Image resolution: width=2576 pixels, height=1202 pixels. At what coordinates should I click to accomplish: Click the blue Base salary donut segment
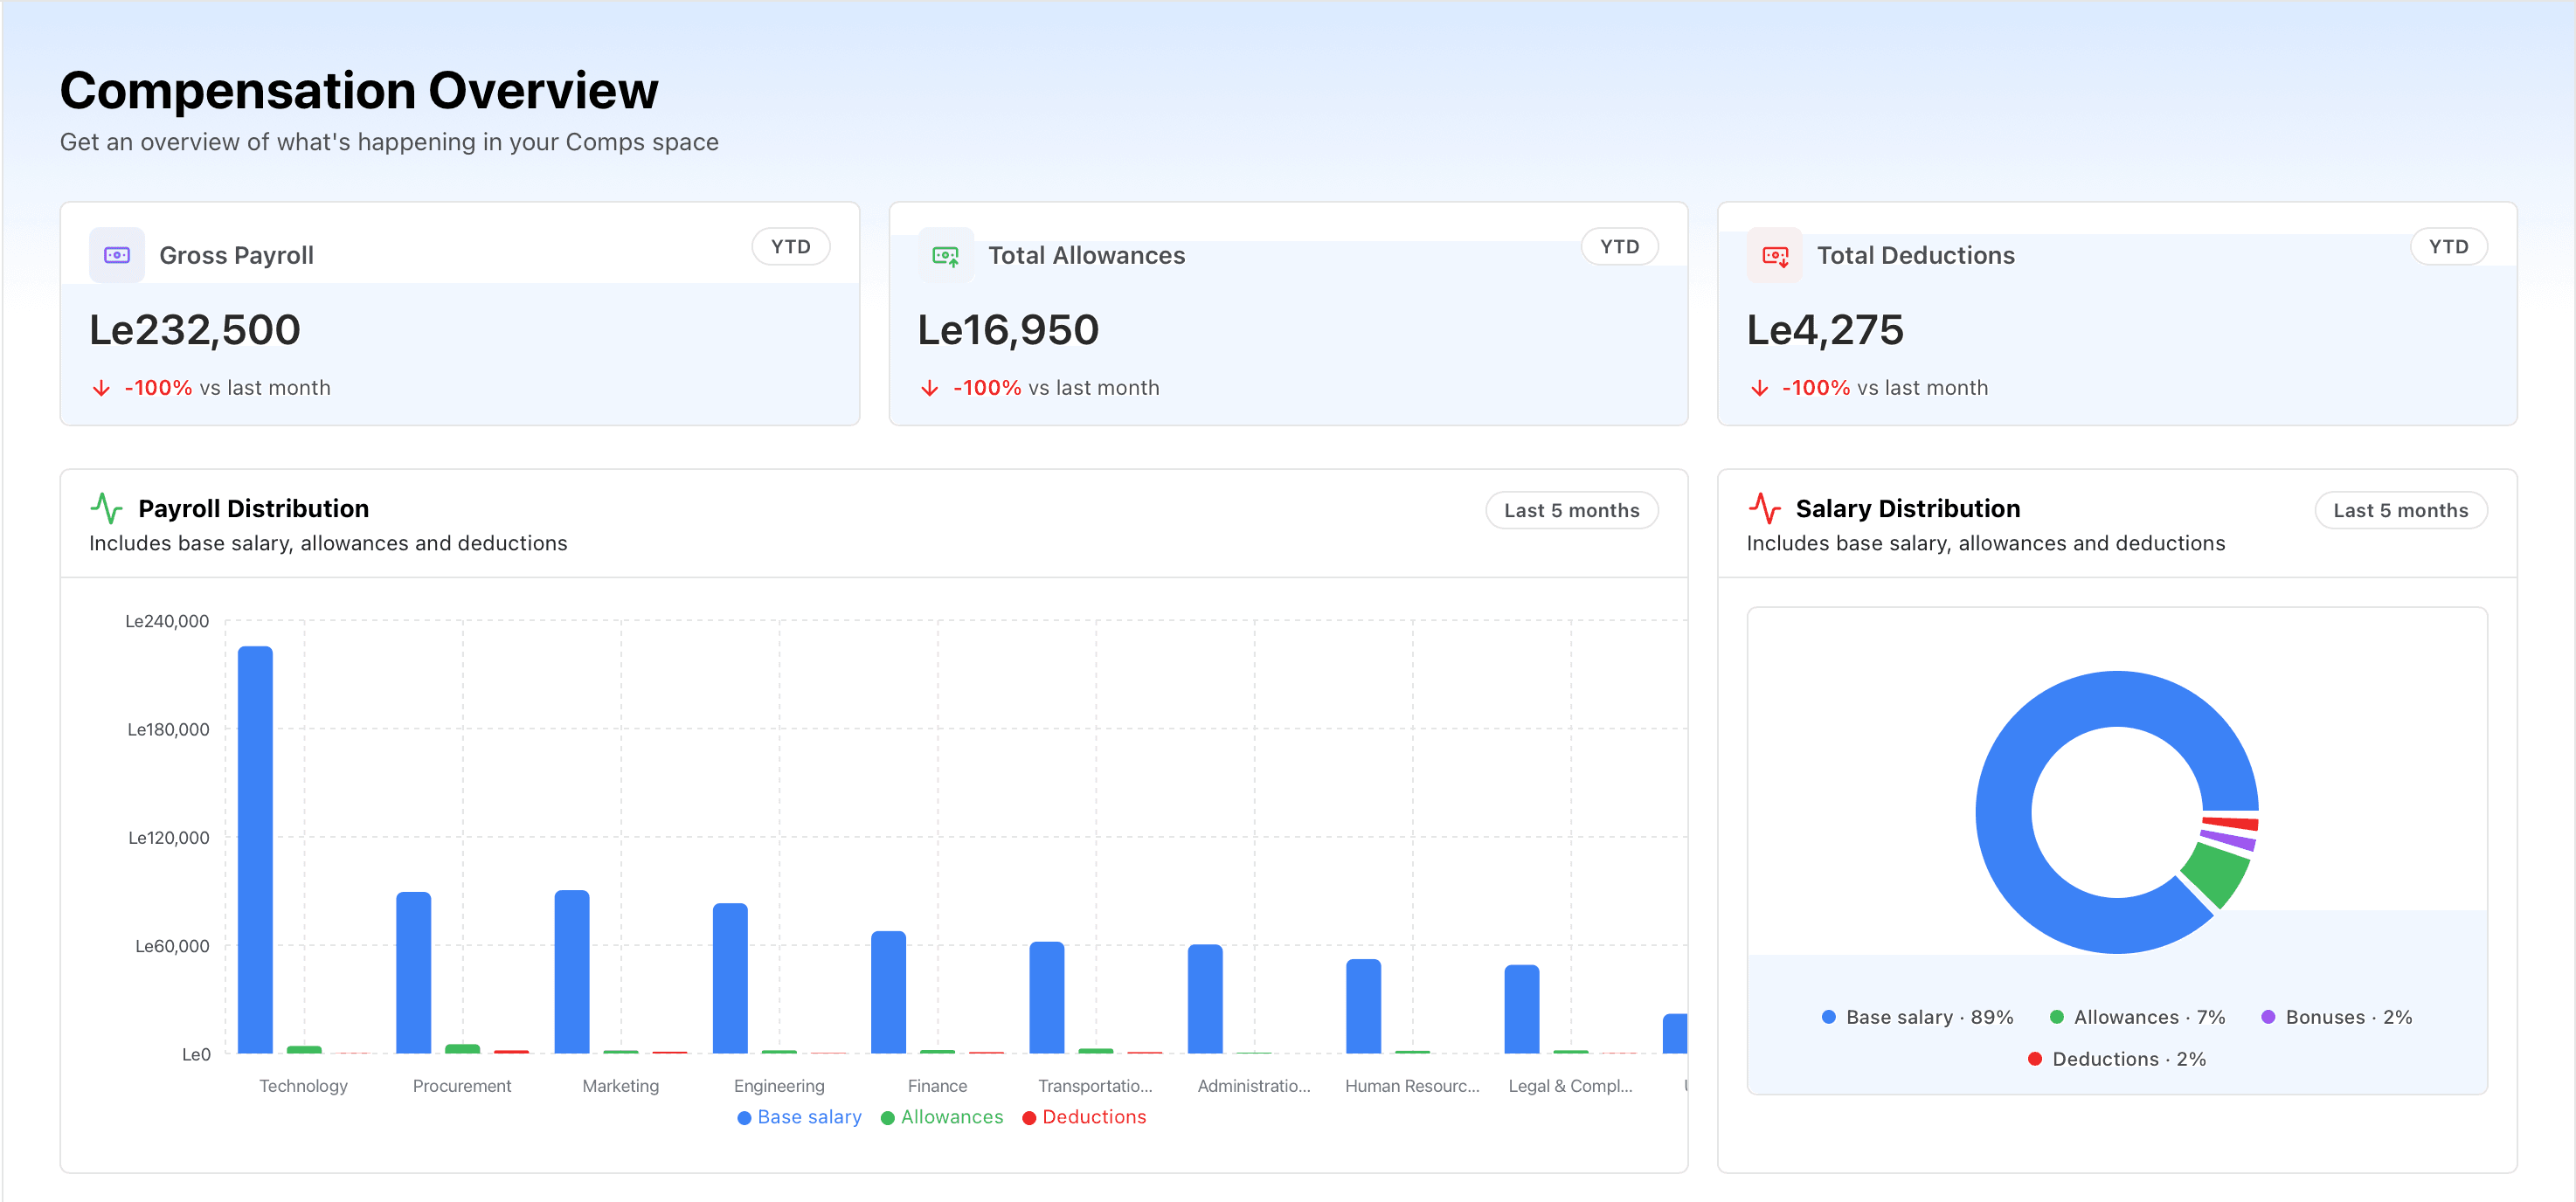(2004, 812)
